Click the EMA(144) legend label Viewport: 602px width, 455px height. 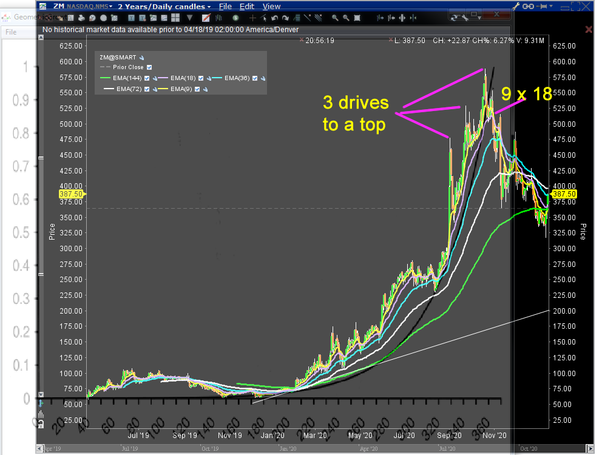(x=127, y=78)
